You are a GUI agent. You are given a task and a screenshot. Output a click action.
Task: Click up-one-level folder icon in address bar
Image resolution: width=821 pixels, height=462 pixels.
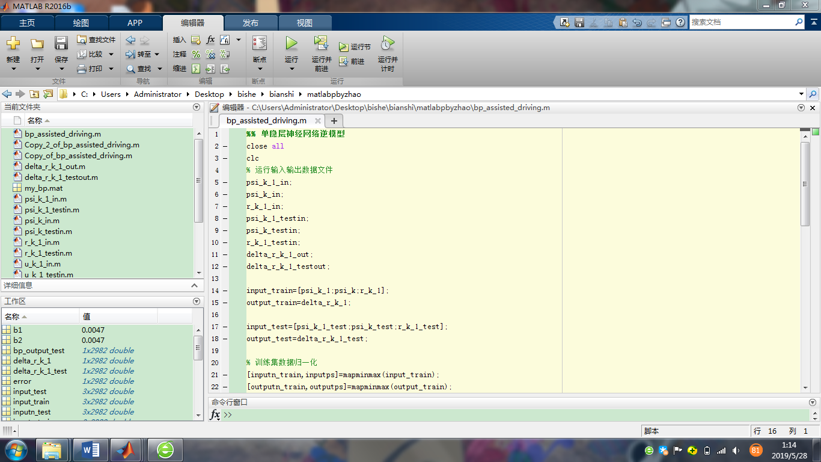coord(34,94)
